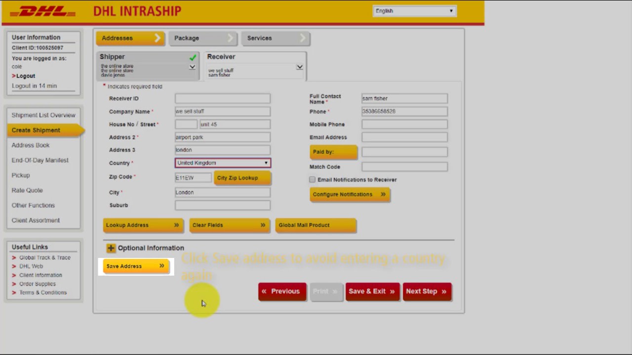Click the Paid by button
The width and height of the screenshot is (632, 355).
coord(333,152)
